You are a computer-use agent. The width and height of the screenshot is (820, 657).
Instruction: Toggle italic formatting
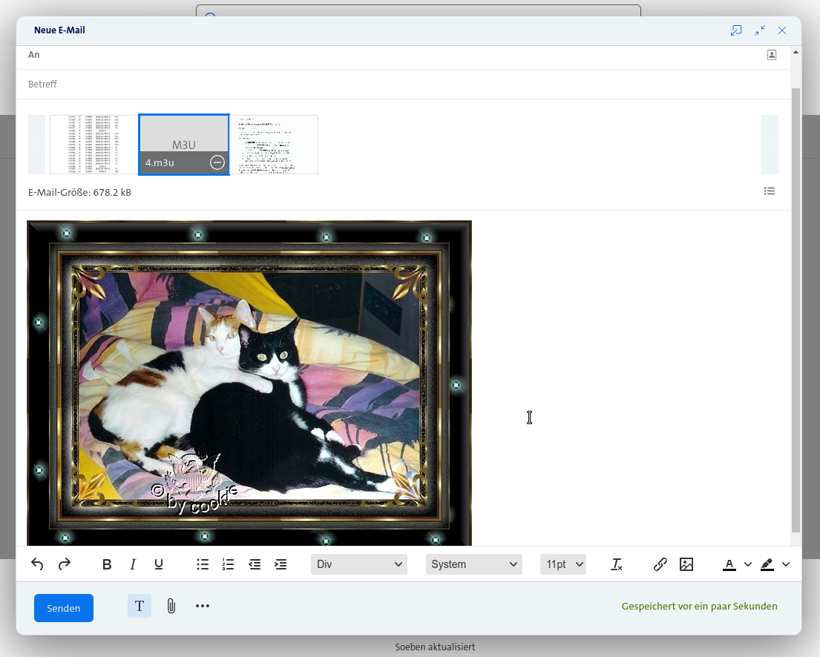pos(133,564)
